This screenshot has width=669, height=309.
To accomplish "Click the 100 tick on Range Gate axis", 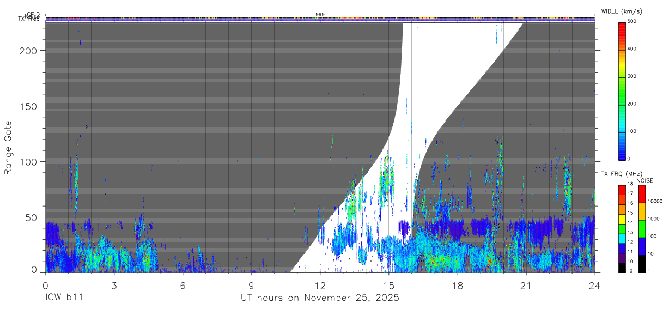I will [x=28, y=162].
